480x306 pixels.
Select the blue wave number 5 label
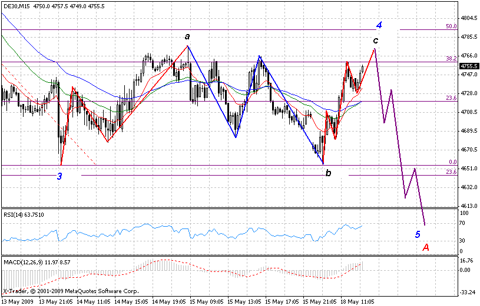(418, 234)
